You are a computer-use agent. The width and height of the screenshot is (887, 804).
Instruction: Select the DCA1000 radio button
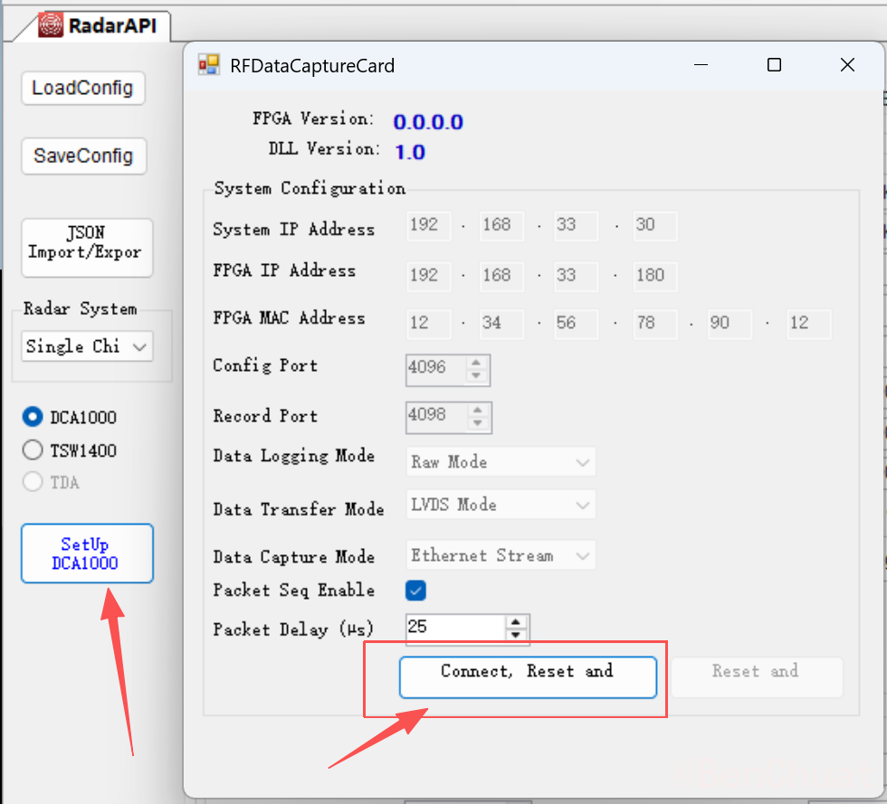pos(33,417)
